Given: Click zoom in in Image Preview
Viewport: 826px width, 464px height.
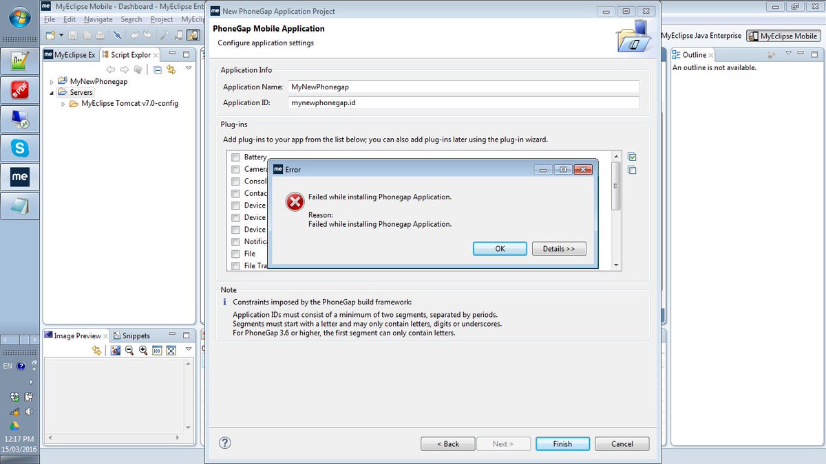Looking at the screenshot, I should (x=142, y=351).
